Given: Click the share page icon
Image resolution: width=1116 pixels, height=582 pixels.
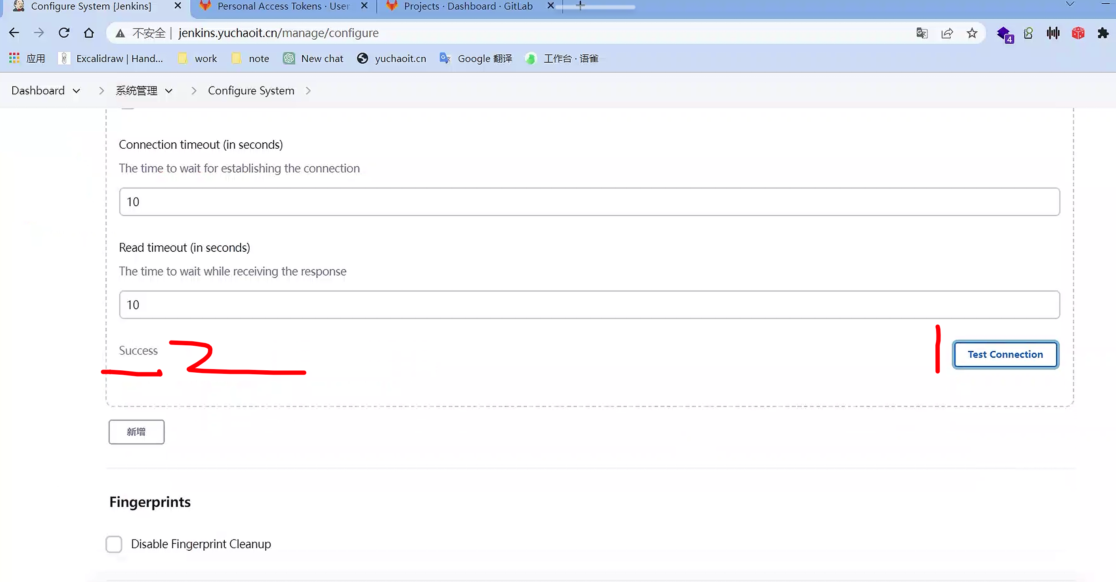Looking at the screenshot, I should [947, 33].
